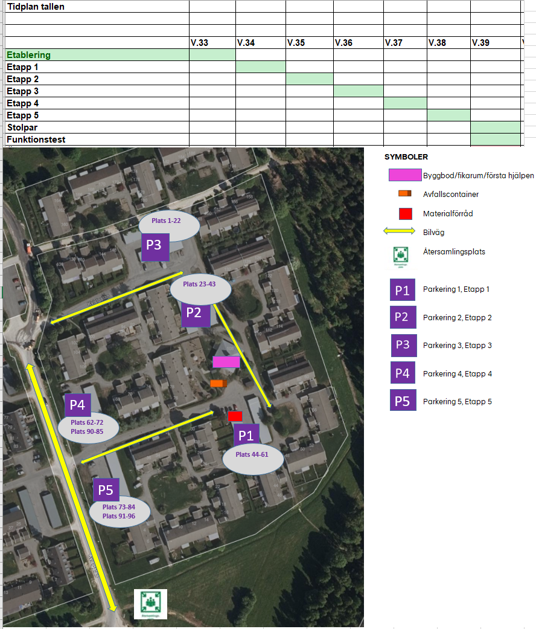This screenshot has width=536, height=629.
Task: Click the pink Byggbod symbol in the legend
Action: tap(405, 175)
